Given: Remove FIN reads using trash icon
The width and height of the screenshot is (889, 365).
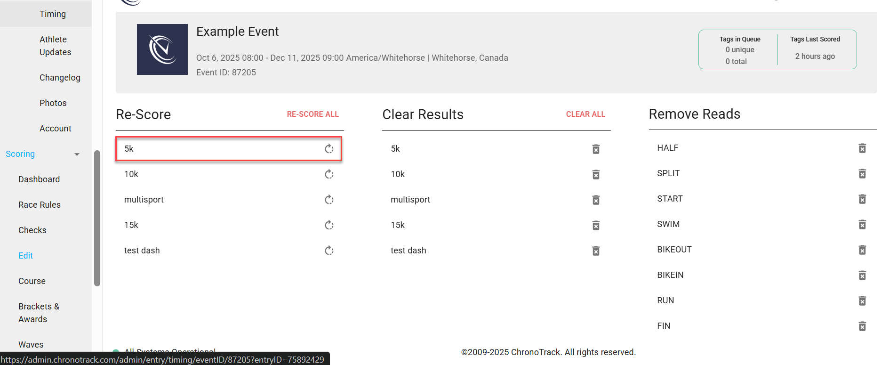Looking at the screenshot, I should pos(862,326).
